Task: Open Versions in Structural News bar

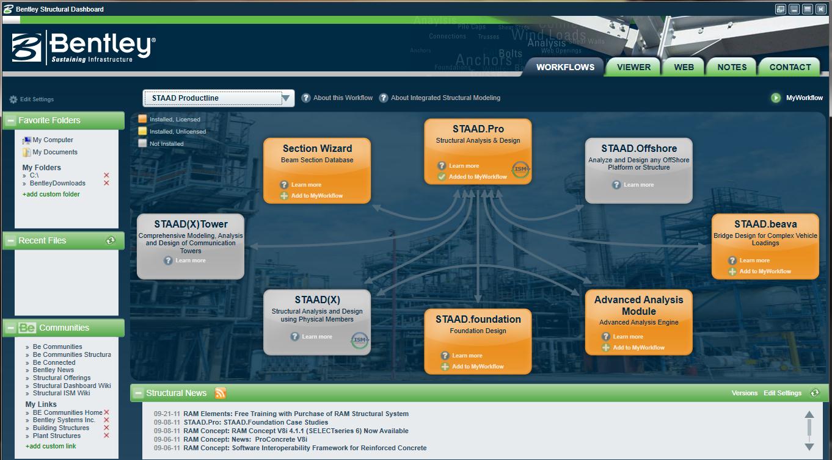Action: [745, 394]
